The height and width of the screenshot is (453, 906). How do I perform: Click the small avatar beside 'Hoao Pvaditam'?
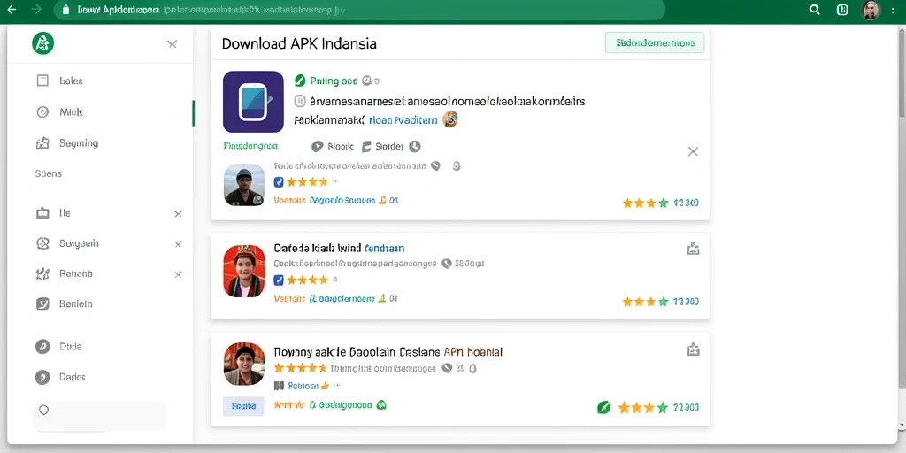click(x=450, y=119)
